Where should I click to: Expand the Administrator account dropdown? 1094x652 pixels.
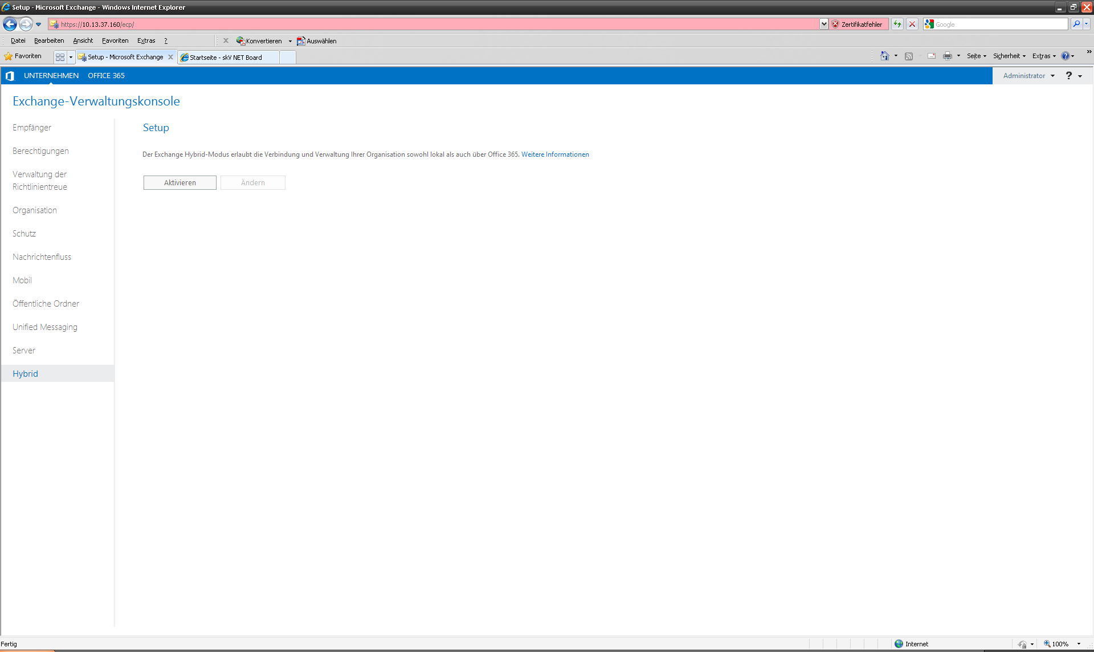click(x=1028, y=76)
